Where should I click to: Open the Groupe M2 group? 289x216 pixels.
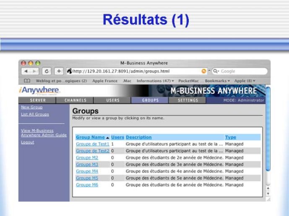(x=87, y=158)
